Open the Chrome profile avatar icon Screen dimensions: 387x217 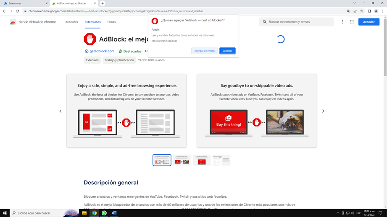click(x=376, y=11)
